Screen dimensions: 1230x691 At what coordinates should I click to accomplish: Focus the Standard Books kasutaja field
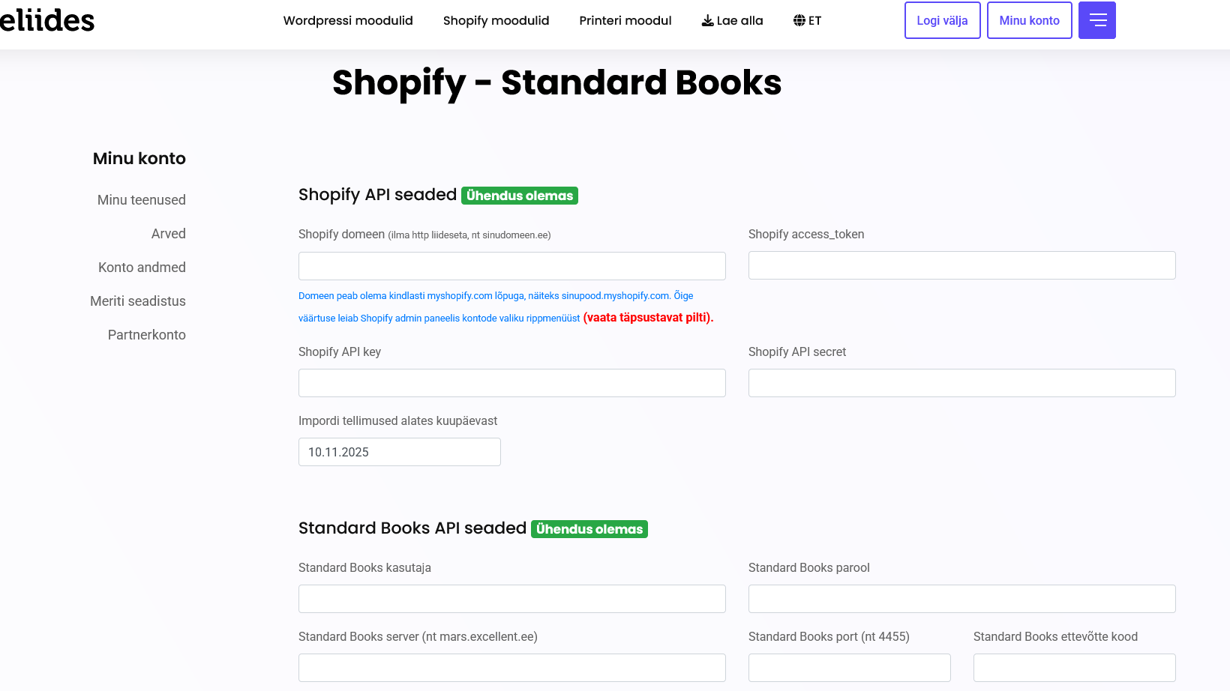coord(511,599)
